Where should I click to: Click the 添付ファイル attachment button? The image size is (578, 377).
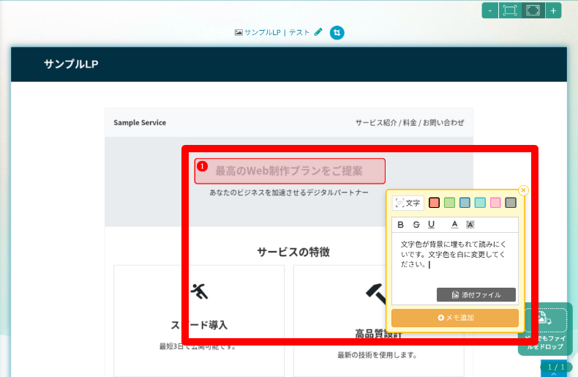pyautogui.click(x=476, y=295)
